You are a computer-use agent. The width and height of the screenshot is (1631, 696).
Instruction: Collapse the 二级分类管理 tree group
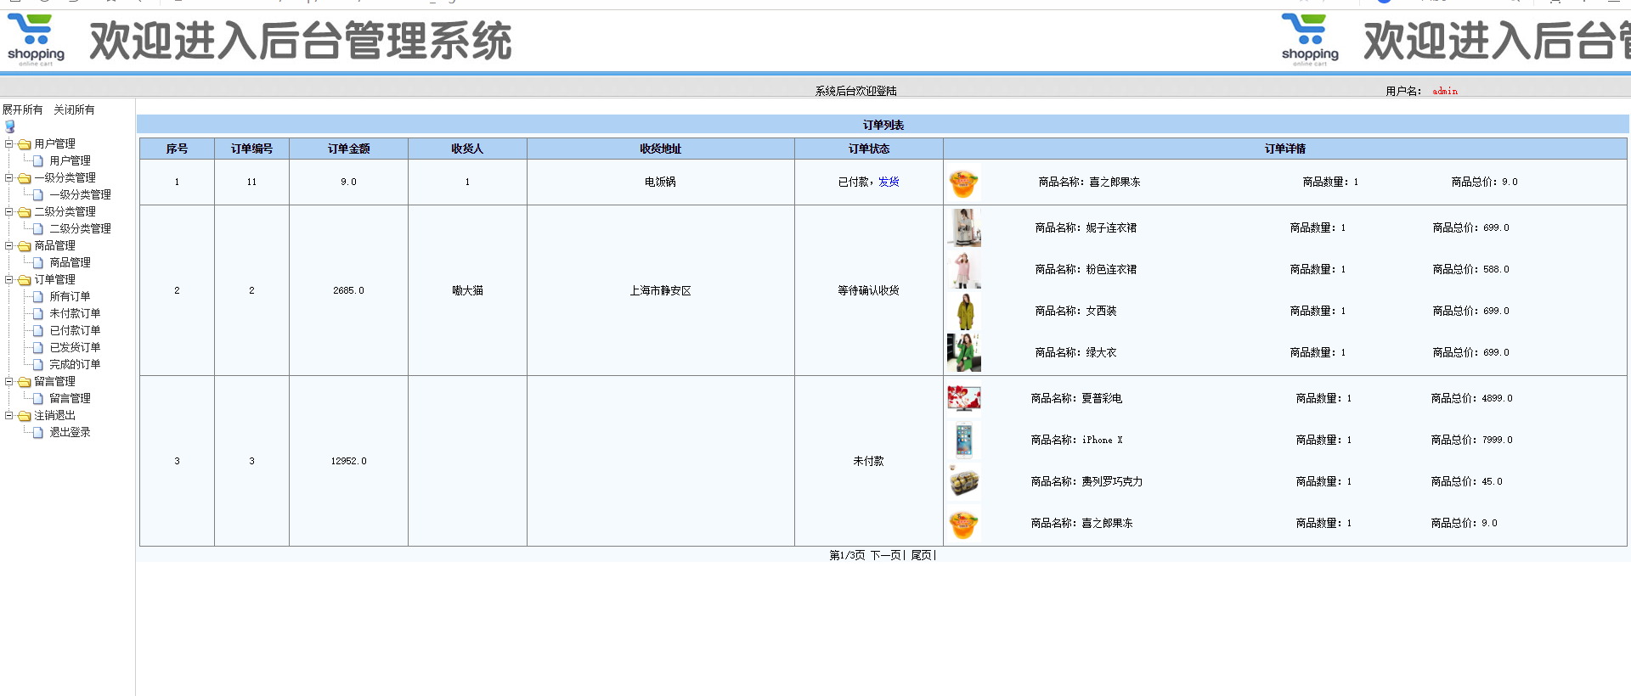(x=9, y=211)
